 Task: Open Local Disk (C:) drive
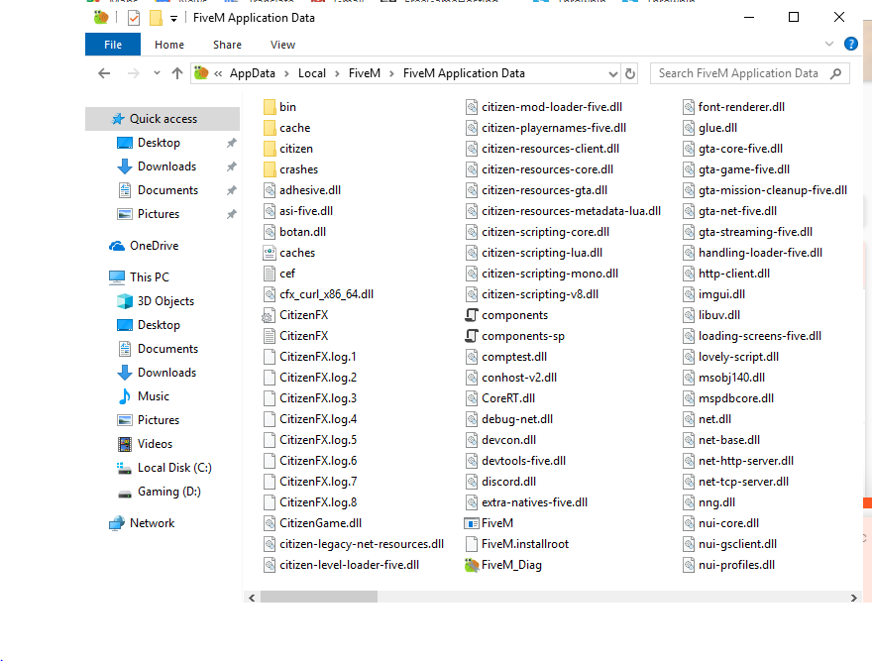[x=164, y=468]
